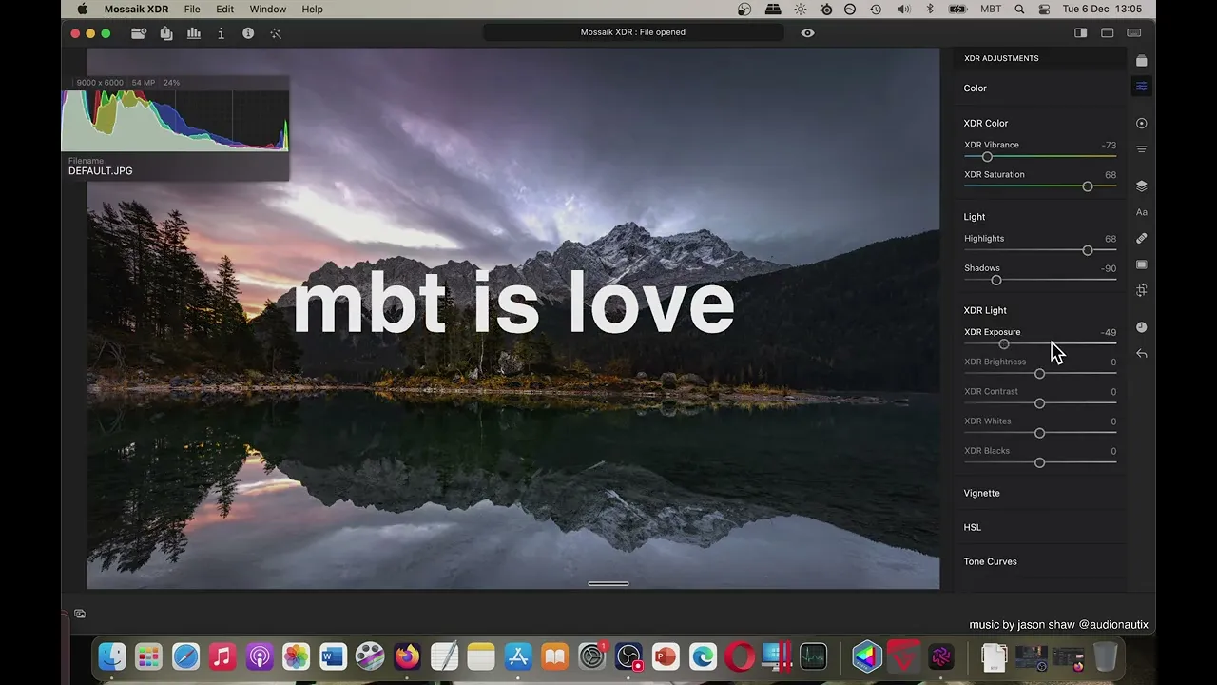Toggle the histogram bars icon

[194, 33]
